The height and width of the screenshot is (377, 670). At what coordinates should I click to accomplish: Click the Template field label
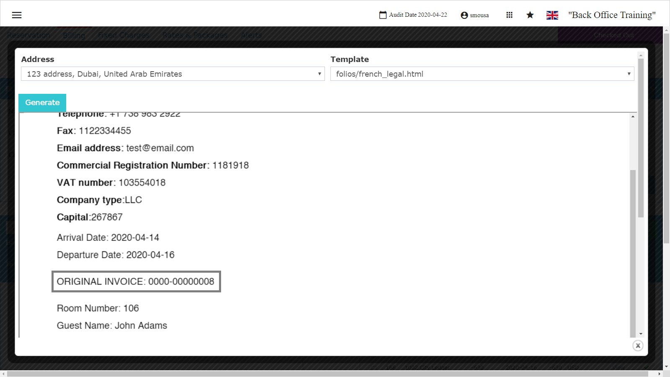(350, 59)
